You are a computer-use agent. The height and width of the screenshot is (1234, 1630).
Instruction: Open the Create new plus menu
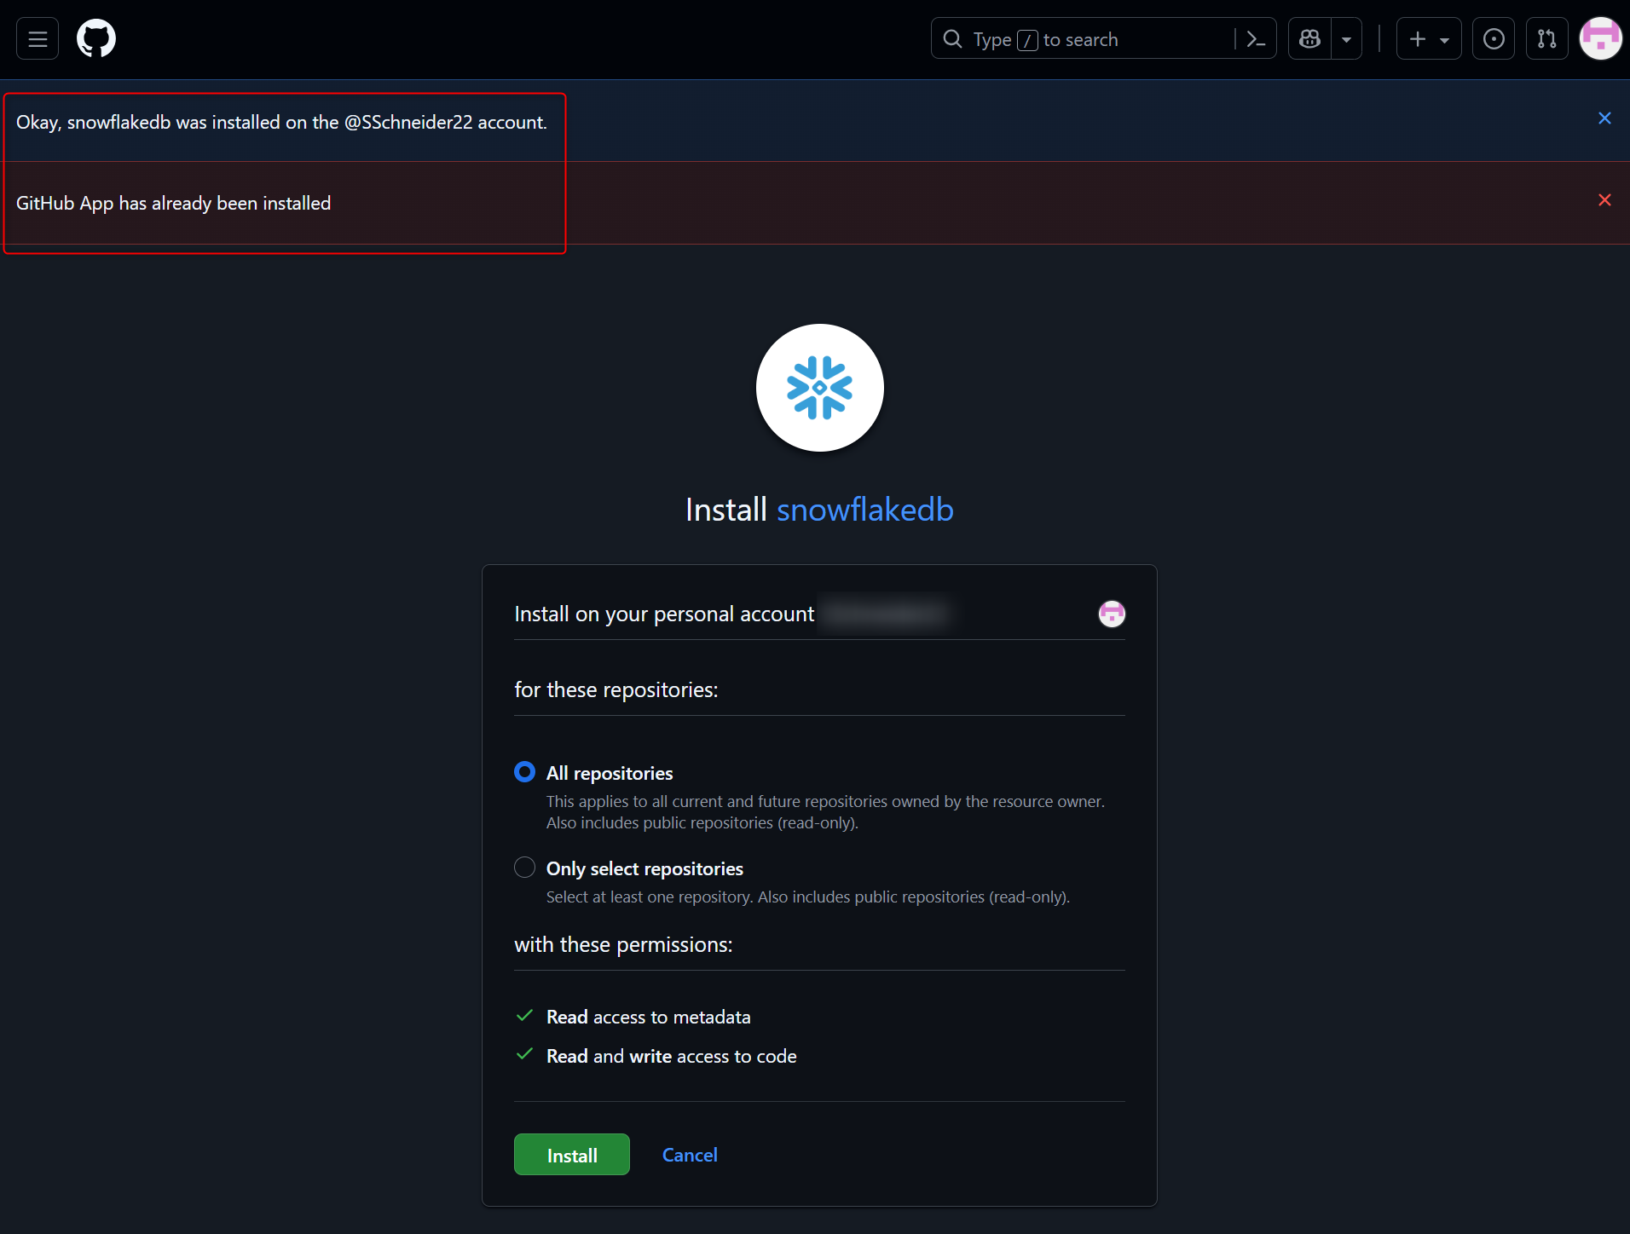pyautogui.click(x=1429, y=39)
